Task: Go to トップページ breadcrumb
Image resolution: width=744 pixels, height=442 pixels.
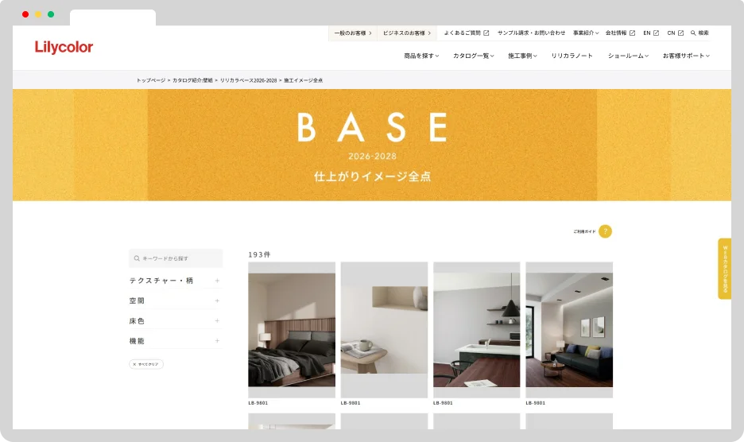Action: click(x=151, y=80)
